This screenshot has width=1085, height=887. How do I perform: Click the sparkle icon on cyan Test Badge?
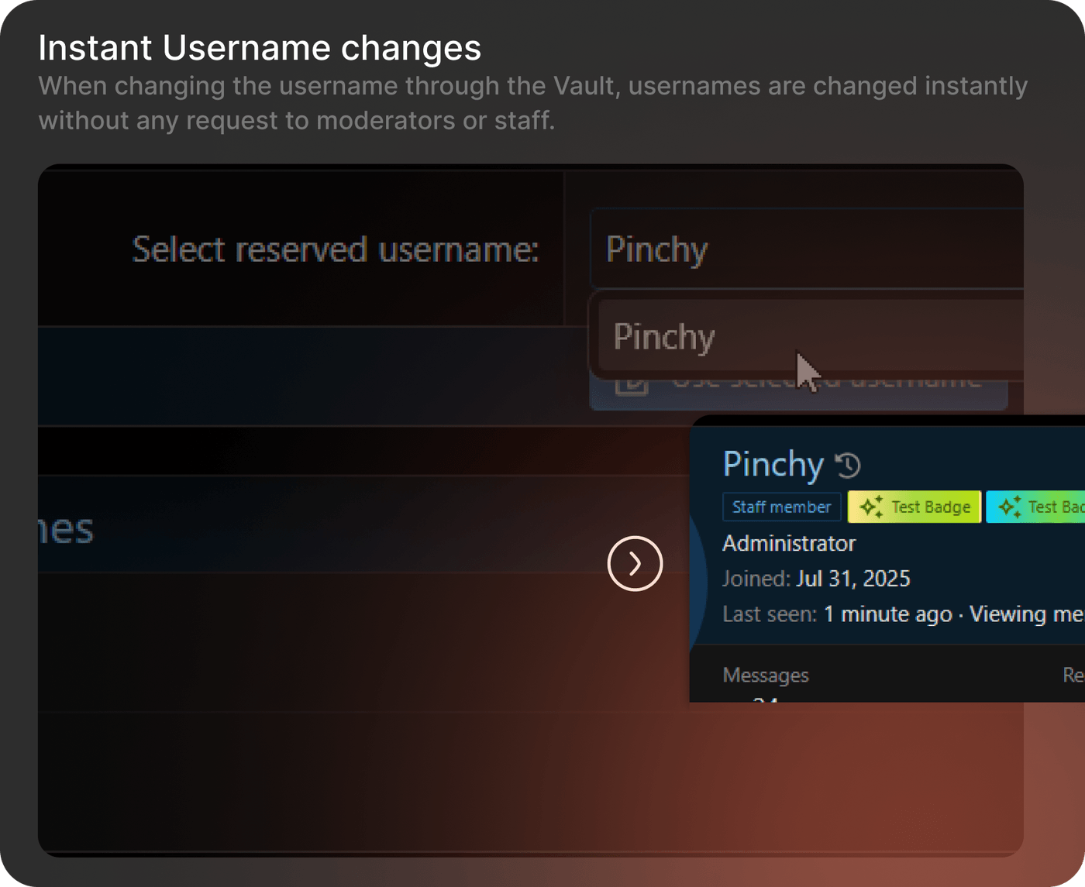coord(1009,507)
